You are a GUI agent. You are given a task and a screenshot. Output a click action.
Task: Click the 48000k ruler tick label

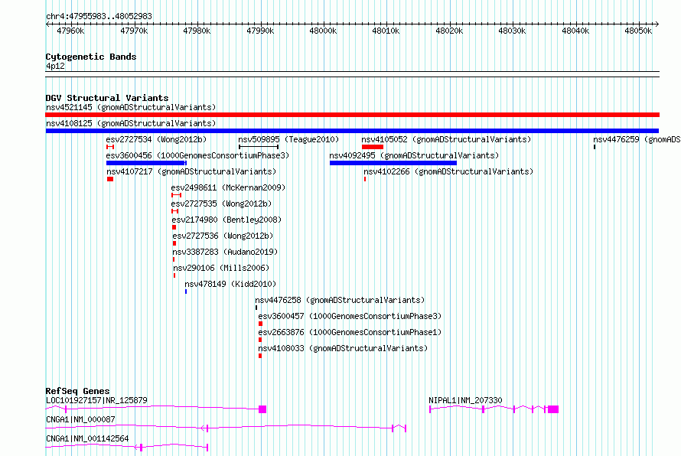coord(323,31)
